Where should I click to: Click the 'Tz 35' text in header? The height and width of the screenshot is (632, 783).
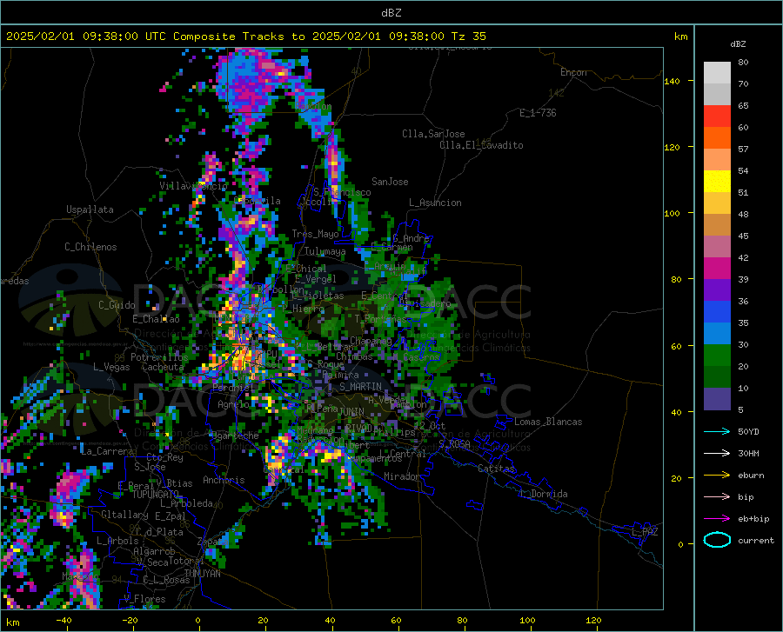click(x=469, y=37)
